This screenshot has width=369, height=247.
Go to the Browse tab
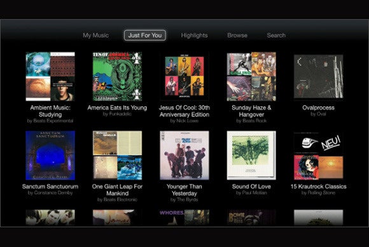[237, 35]
